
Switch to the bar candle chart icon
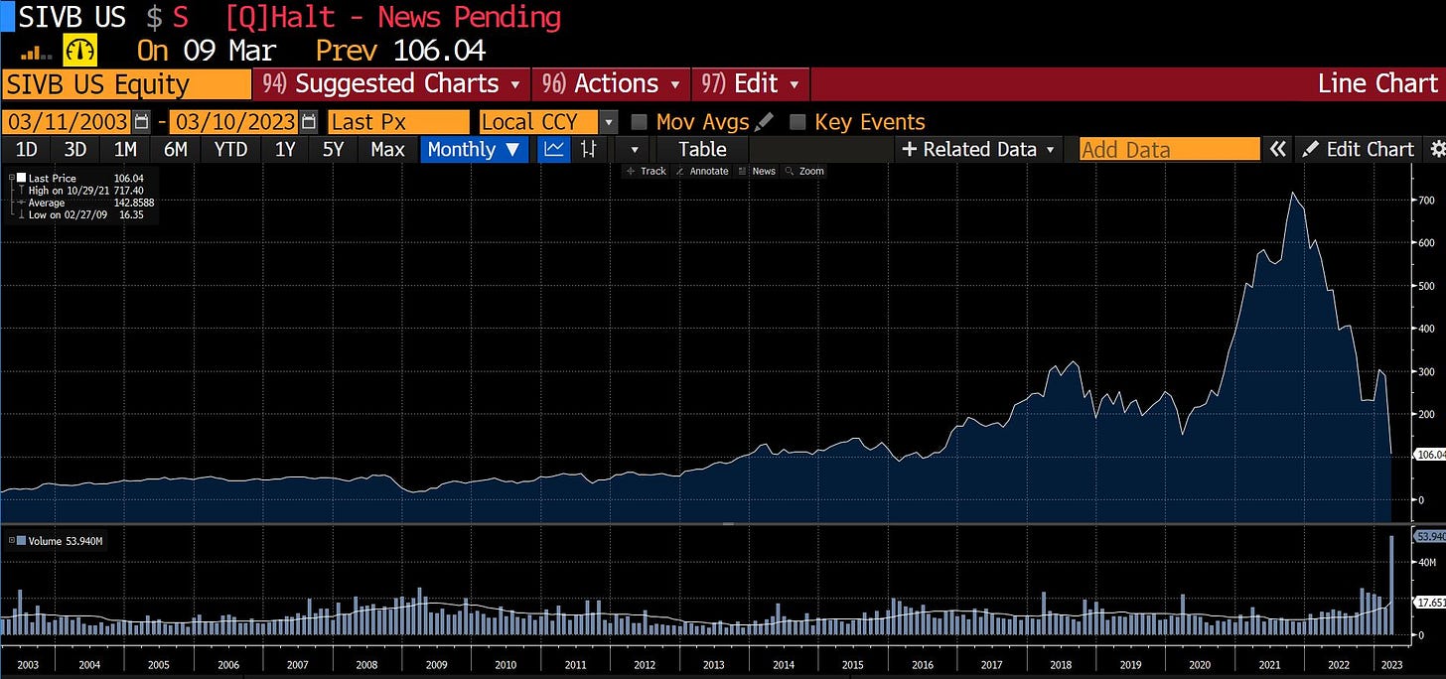[589, 149]
